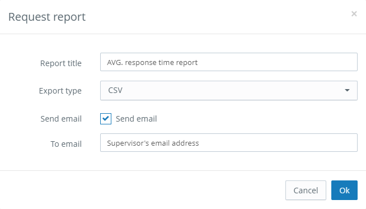Close the Request report dialog with X
366x209 pixels.
pos(354,14)
